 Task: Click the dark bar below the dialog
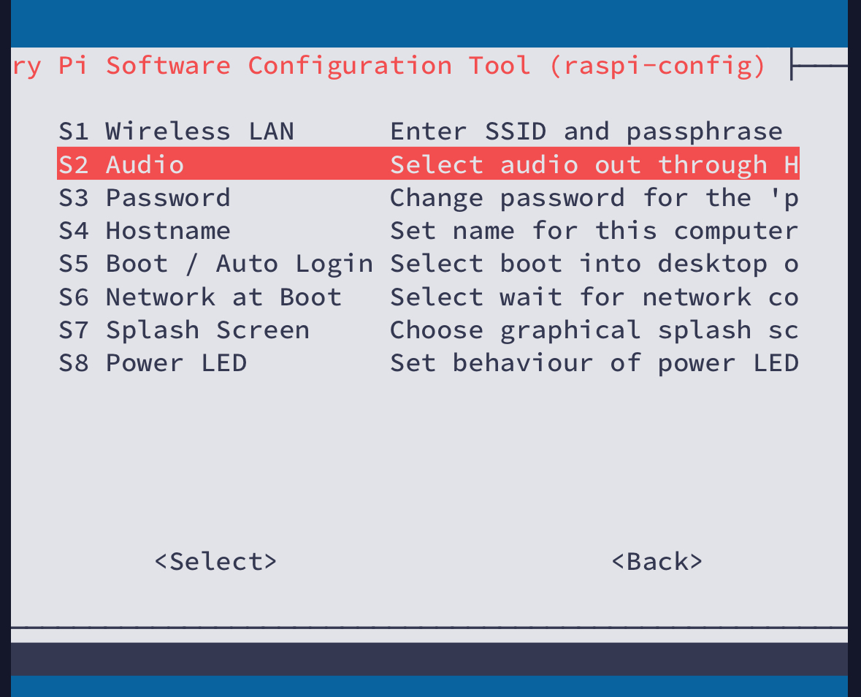click(429, 659)
